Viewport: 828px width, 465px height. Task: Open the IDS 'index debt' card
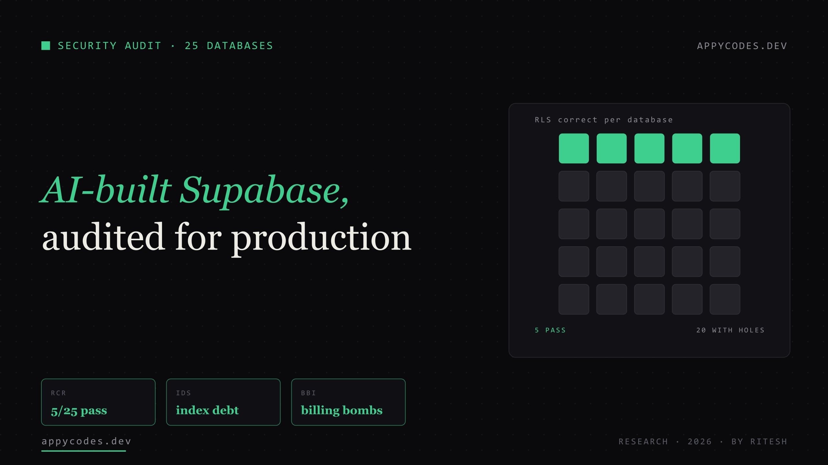[223, 402]
